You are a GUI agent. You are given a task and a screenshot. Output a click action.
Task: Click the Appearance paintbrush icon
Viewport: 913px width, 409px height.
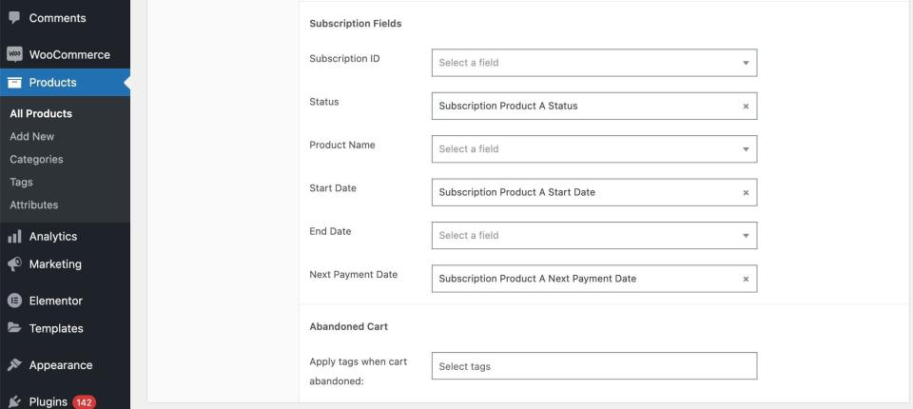pyautogui.click(x=14, y=365)
